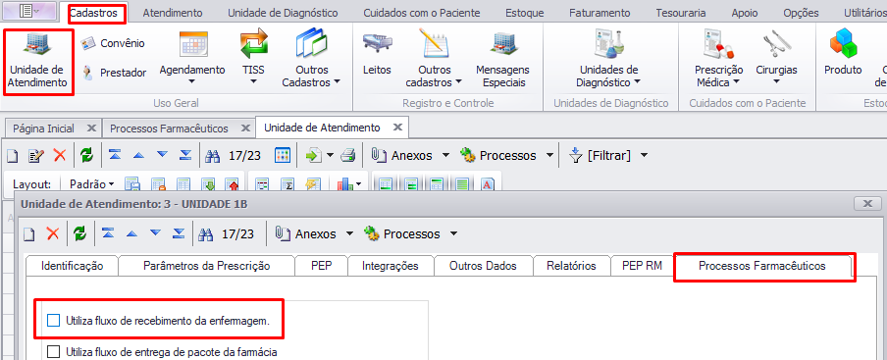The width and height of the screenshot is (887, 360).
Task: Edit the record with the pencil icon
Action: pos(36,156)
